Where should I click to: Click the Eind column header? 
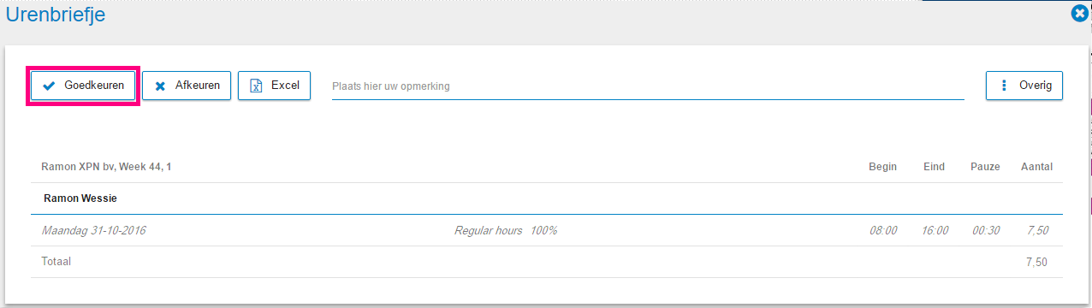pos(934,167)
